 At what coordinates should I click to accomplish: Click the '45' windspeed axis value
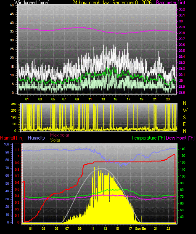coord(12,14)
